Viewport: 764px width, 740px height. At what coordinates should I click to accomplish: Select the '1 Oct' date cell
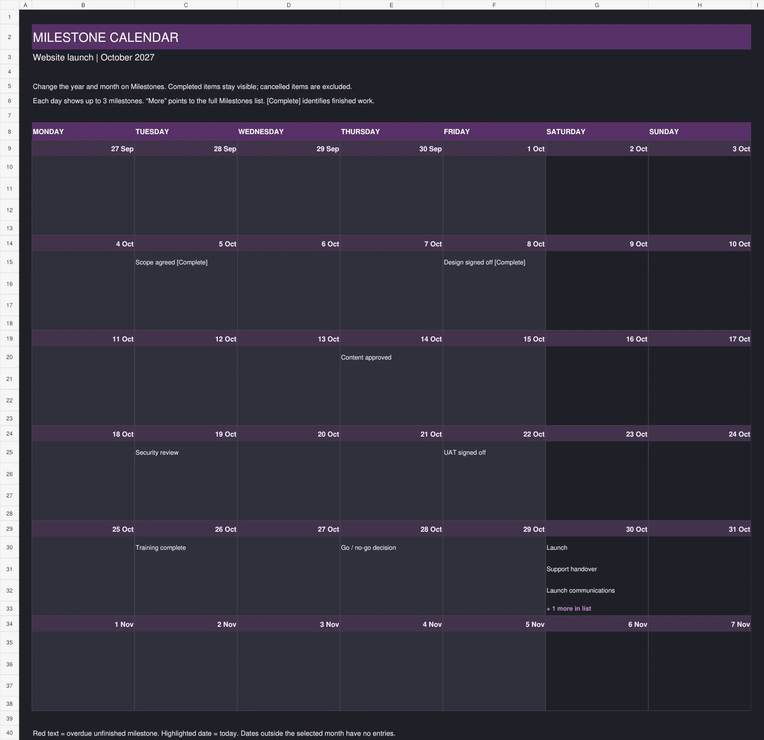[x=494, y=148]
